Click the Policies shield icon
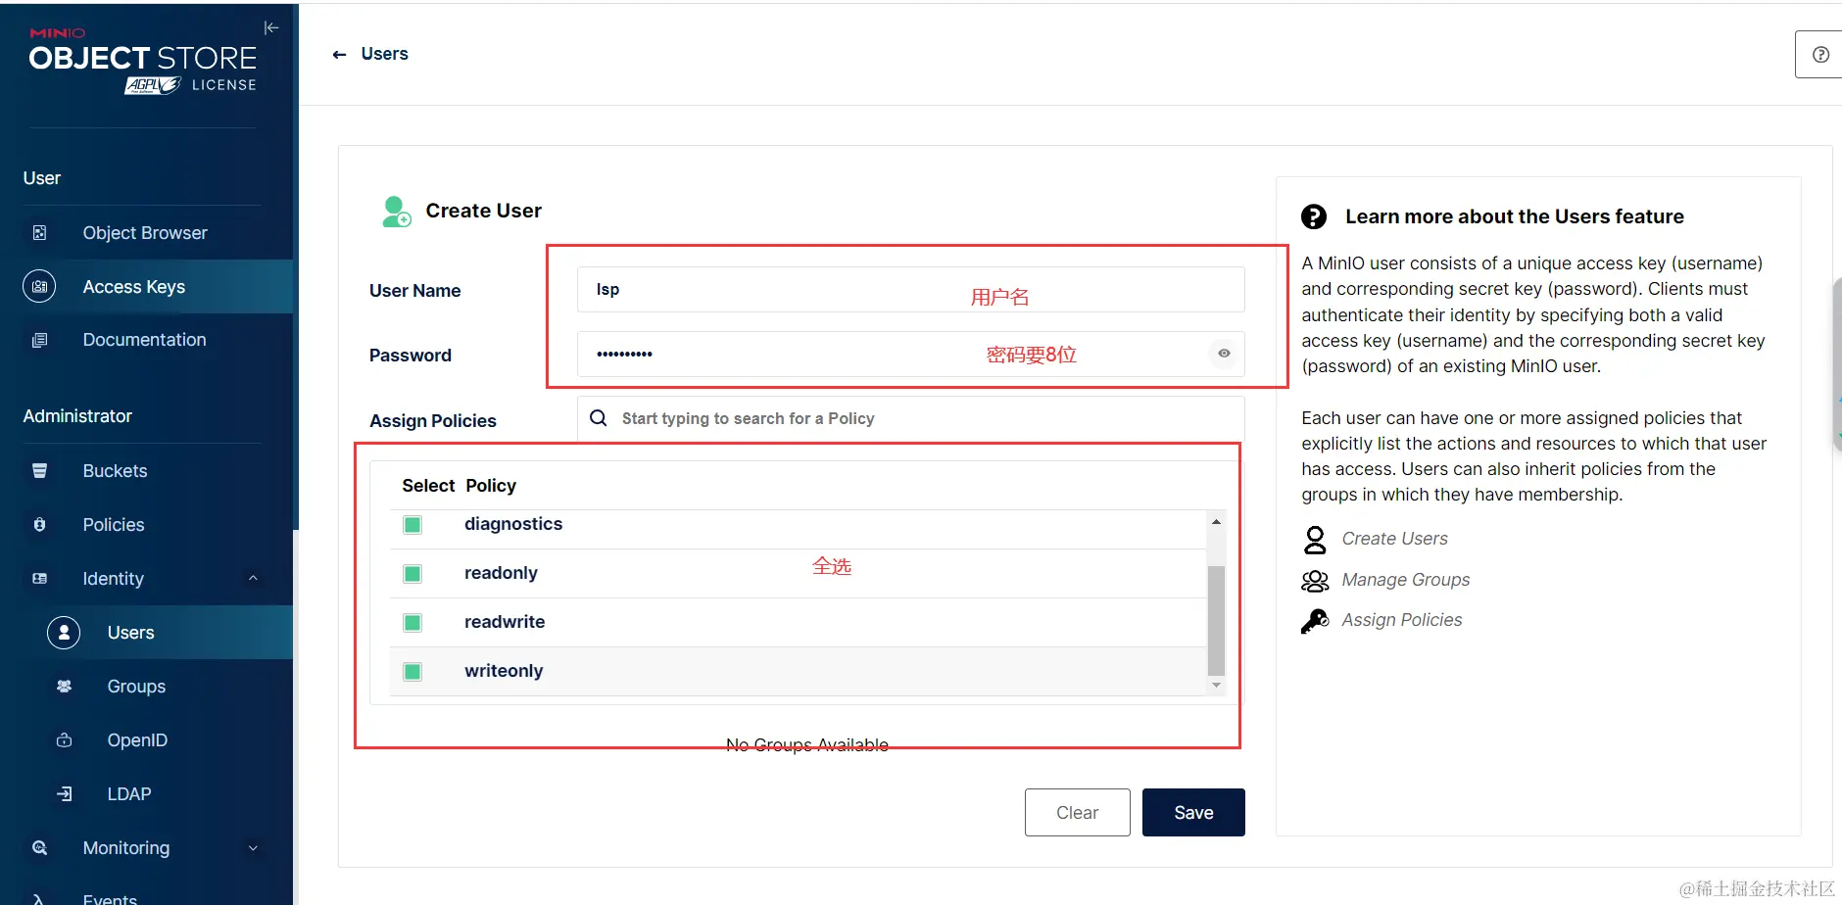The image size is (1842, 905). point(39,525)
